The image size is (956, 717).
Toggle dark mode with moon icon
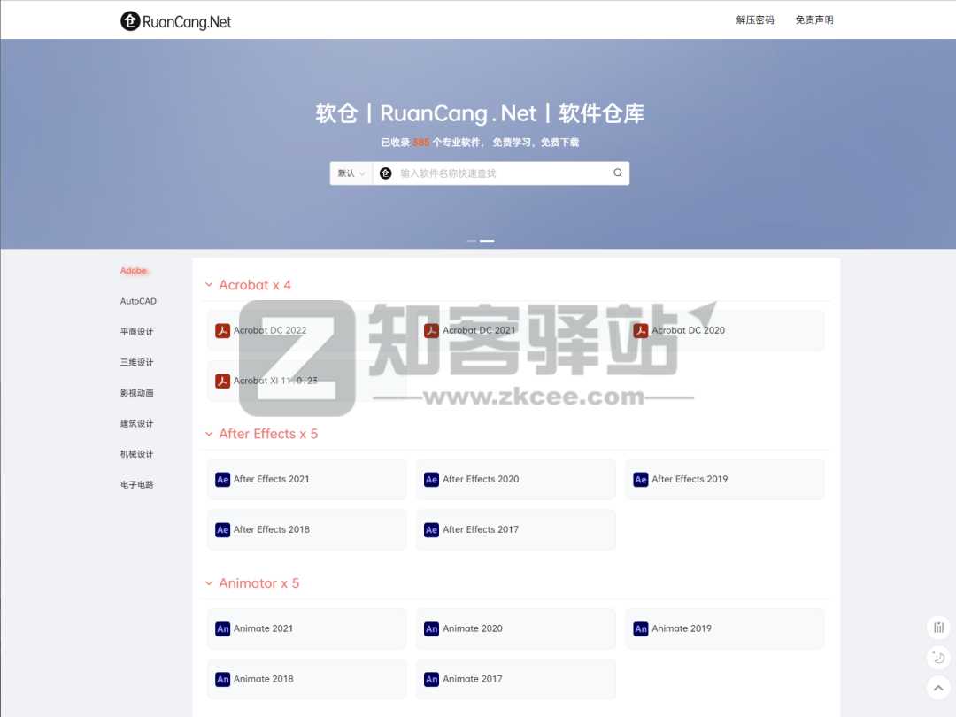click(938, 658)
